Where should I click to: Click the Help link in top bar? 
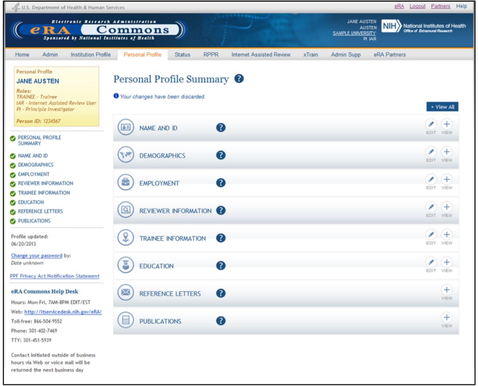(462, 6)
